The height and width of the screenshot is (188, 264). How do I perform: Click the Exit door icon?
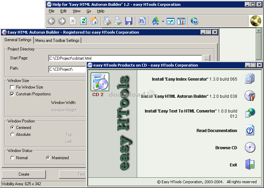tap(250, 164)
